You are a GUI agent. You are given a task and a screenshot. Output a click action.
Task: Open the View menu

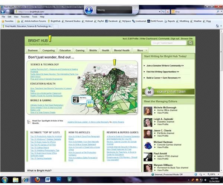(16, 17)
